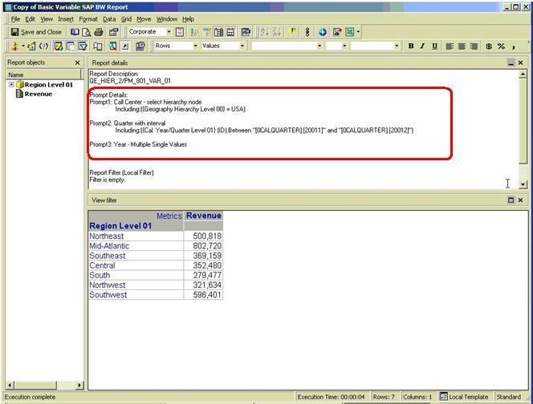Toggle Underline formatting
This screenshot has height=404, width=533.
point(435,46)
